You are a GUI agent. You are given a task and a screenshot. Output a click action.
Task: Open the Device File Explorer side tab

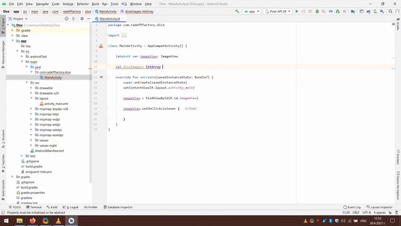click(x=398, y=186)
